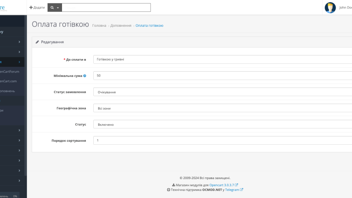
Task: Go to Головна breadcrumb
Action: point(99,26)
